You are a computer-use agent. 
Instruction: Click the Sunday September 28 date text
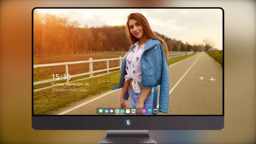point(70,84)
